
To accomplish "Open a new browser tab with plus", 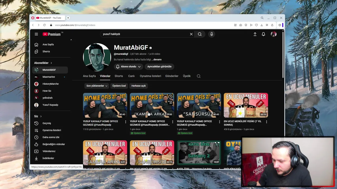I will (68, 18).
